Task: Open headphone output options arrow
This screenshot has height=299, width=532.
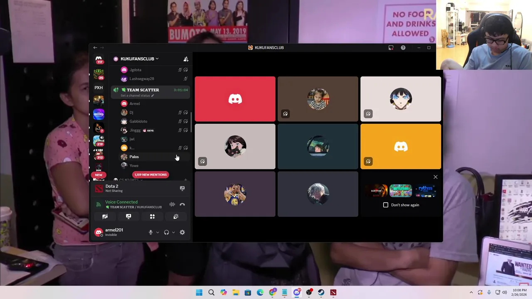Action: [173, 232]
